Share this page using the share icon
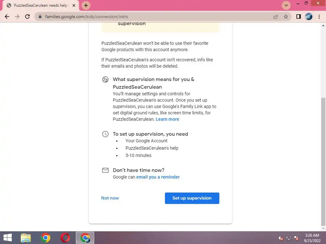This screenshot has width=326, height=244. click(x=276, y=17)
